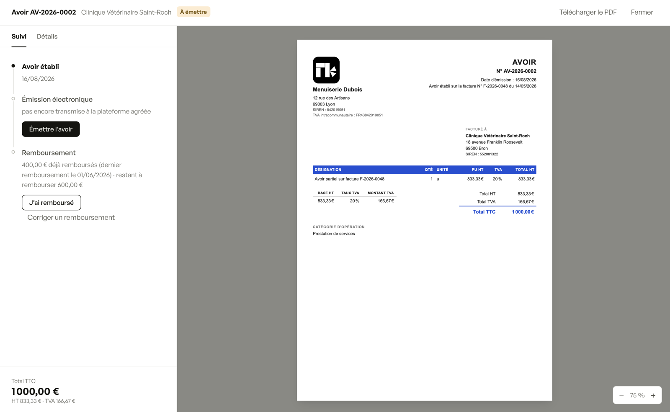Click the MONTANT TVA column header
Viewport: 670px width, 412px height.
point(381,193)
